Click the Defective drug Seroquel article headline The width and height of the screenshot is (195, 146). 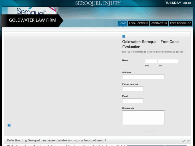click(x=57, y=140)
